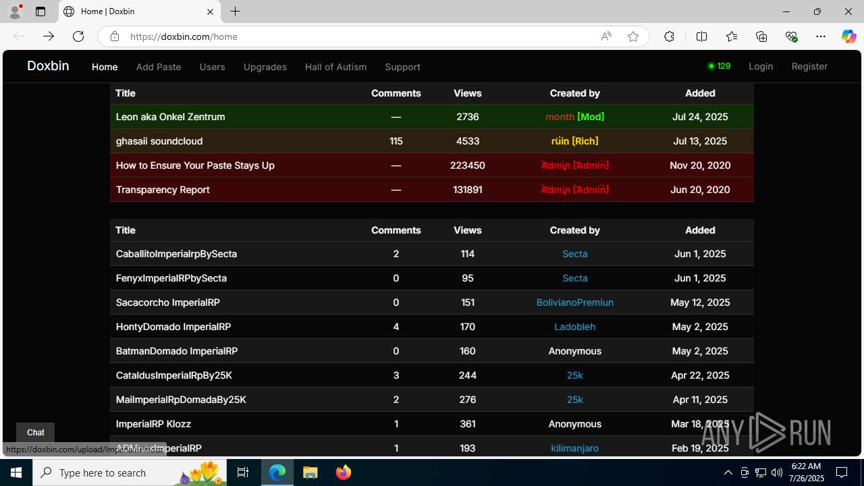Viewport: 864px width, 486px height.
Task: Show hidden system tray icons
Action: tap(728, 473)
